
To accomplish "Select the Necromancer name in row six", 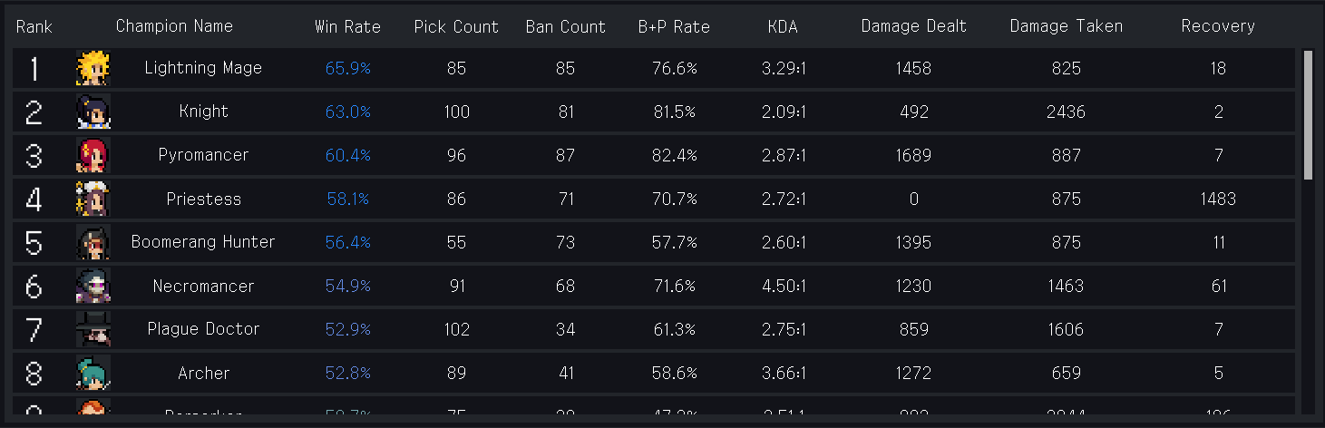I will 203,286.
